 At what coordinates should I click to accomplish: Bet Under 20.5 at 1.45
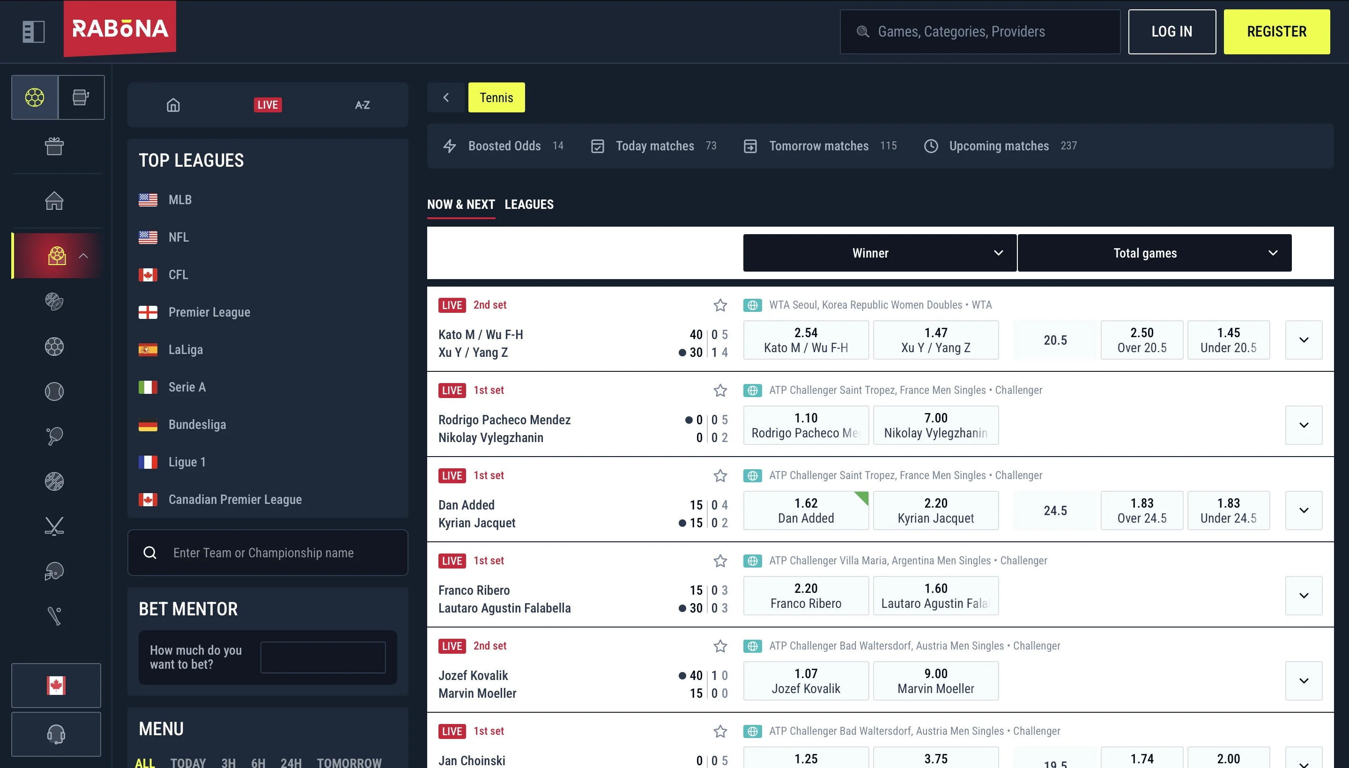click(1228, 340)
